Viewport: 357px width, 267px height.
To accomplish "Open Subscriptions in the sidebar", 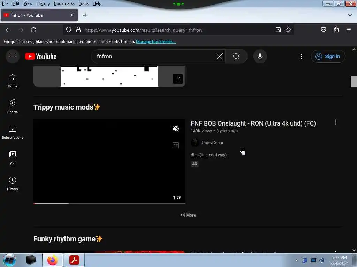I will [x=13, y=132].
